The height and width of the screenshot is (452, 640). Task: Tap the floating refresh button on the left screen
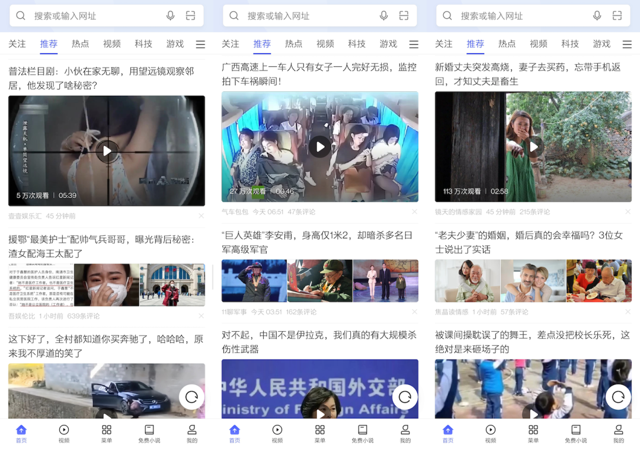pos(191,397)
